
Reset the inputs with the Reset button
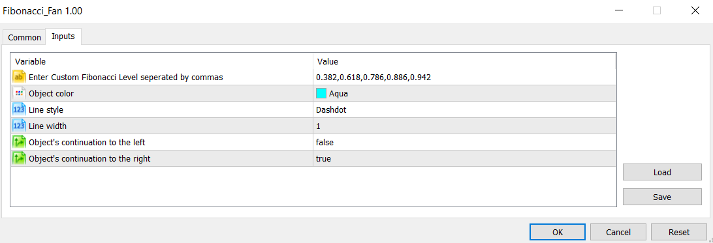[x=679, y=232]
